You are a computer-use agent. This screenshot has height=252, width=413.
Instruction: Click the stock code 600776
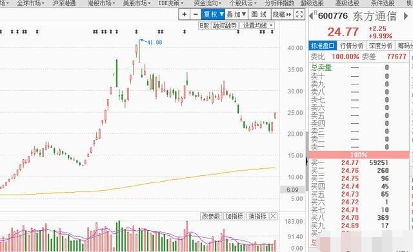[333, 15]
